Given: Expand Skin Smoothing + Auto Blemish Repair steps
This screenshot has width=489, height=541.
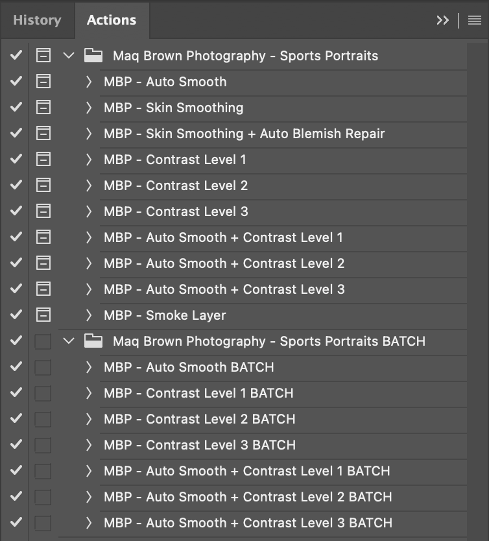Looking at the screenshot, I should pyautogui.click(x=89, y=134).
